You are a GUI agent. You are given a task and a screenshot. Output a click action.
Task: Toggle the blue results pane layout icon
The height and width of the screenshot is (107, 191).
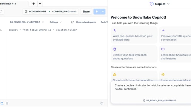2,103
